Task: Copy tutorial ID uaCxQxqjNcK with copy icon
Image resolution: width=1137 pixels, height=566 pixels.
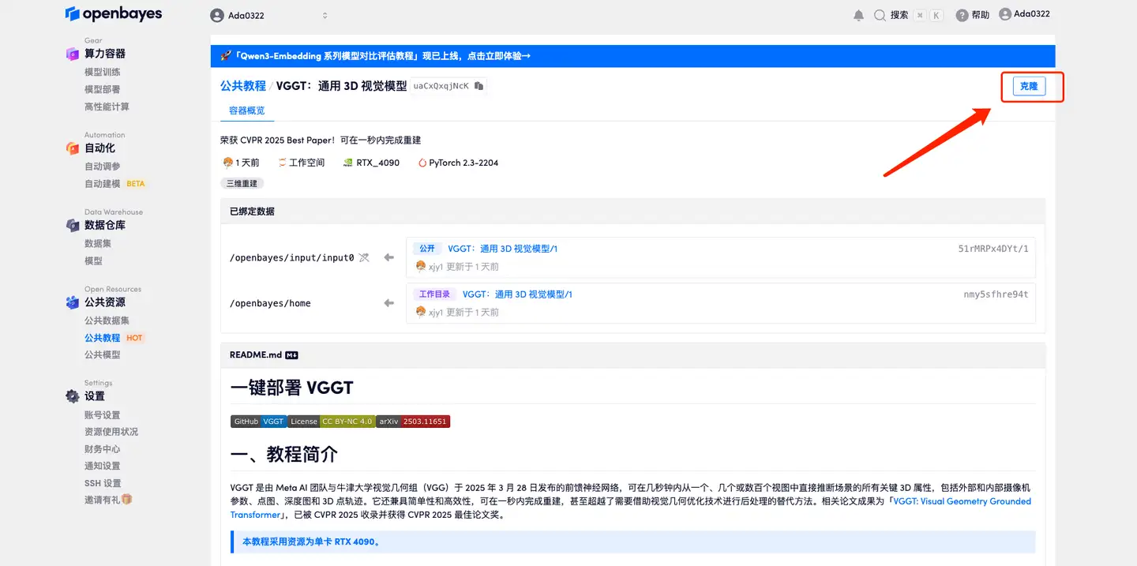Action: click(478, 86)
